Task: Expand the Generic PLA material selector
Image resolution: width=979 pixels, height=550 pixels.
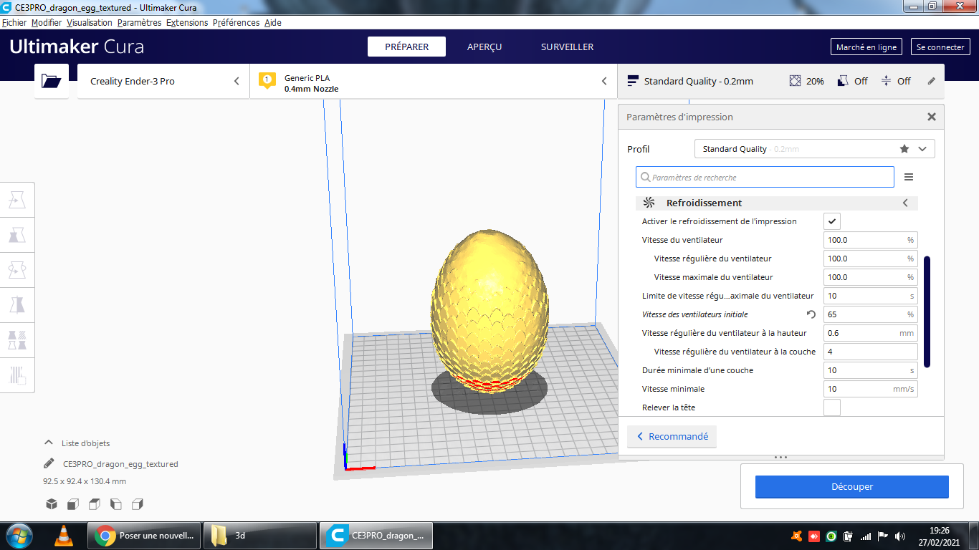Action: pyautogui.click(x=434, y=81)
